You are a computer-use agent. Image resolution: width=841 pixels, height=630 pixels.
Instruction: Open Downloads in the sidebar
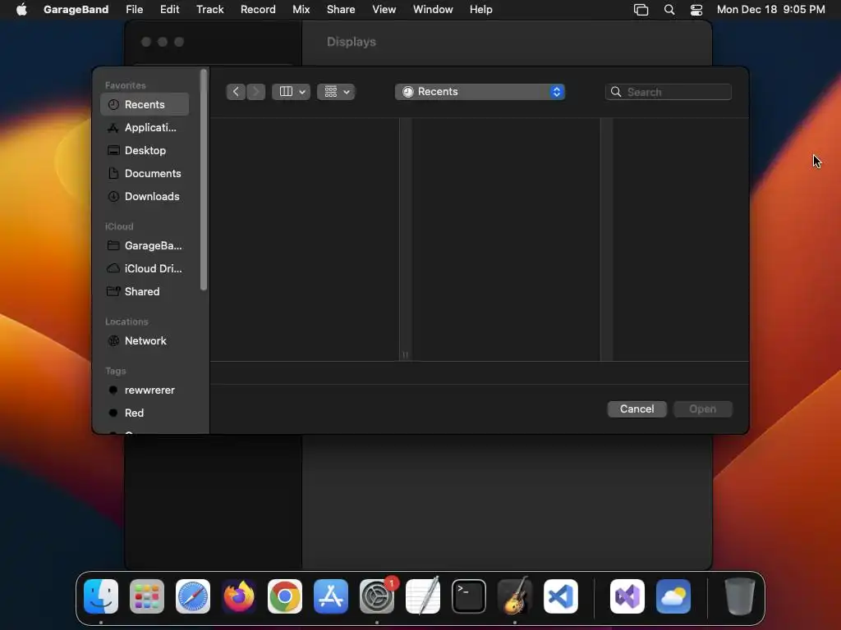pos(145,197)
